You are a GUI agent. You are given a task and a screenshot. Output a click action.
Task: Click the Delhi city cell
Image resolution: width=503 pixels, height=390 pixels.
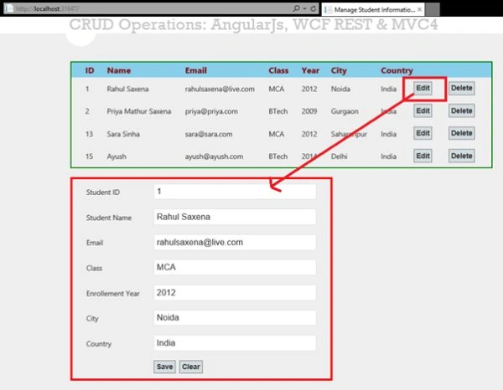(339, 157)
